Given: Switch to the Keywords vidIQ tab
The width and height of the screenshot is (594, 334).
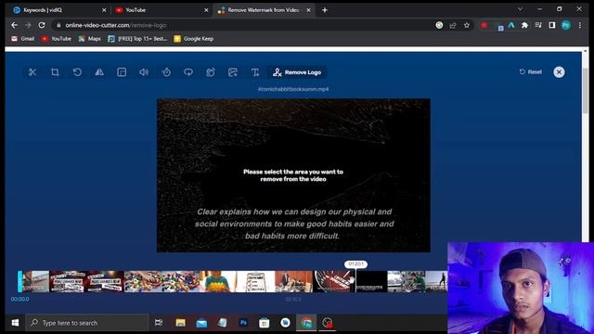Looking at the screenshot, I should 59,10.
